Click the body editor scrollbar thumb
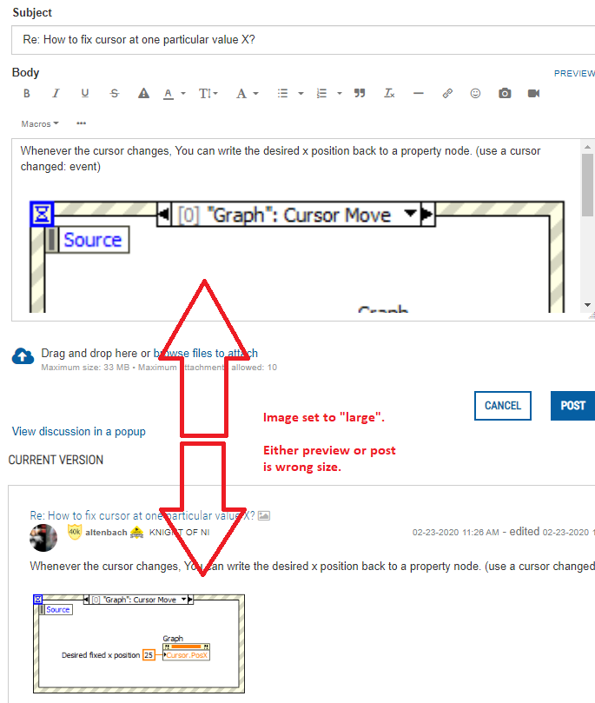Image resolution: width=595 pixels, height=703 pixels. click(x=587, y=185)
